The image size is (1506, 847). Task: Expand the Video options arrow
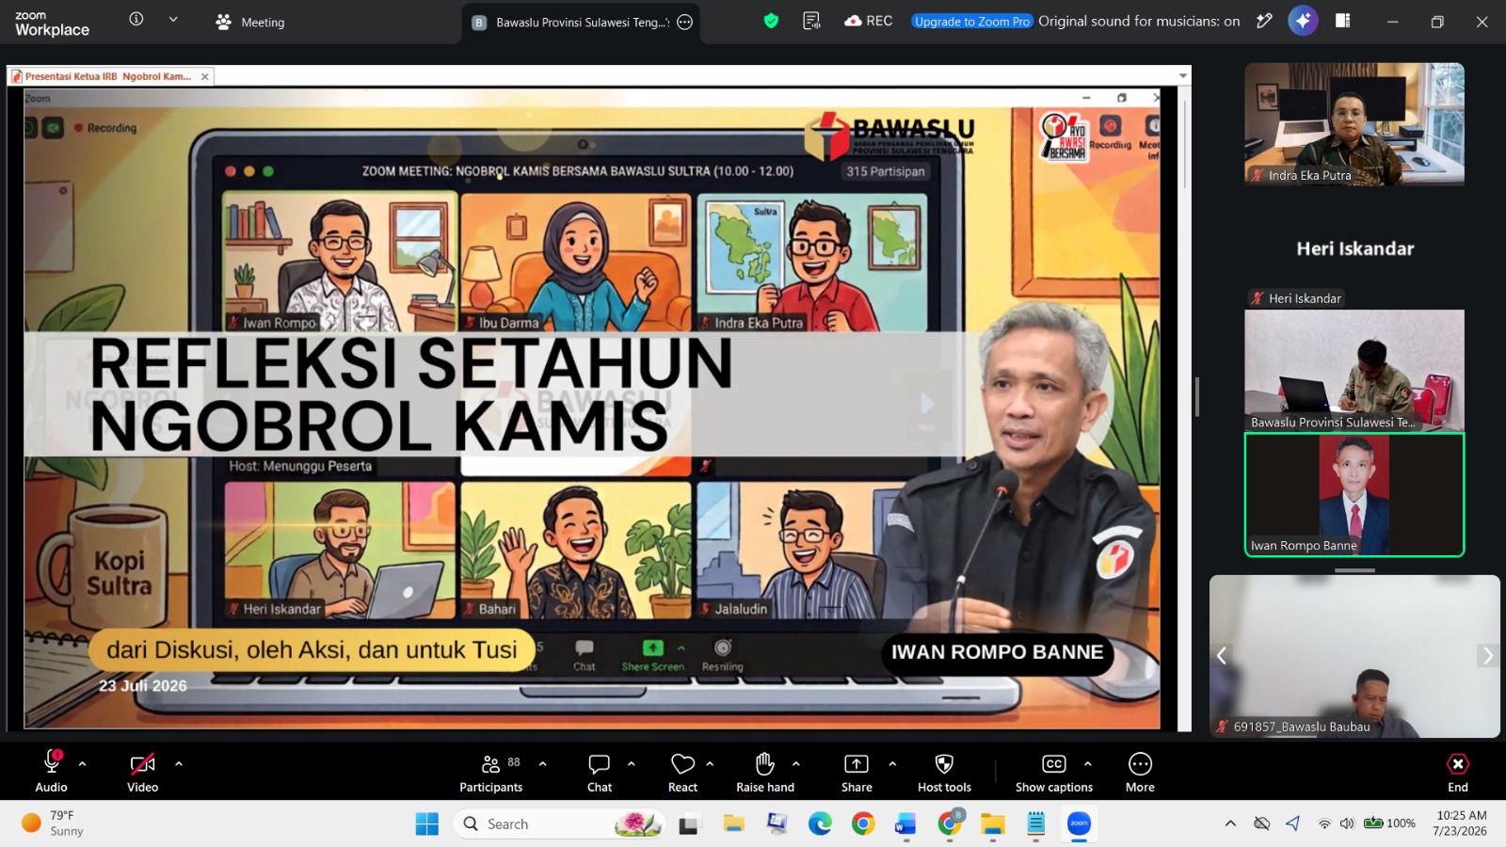[179, 764]
